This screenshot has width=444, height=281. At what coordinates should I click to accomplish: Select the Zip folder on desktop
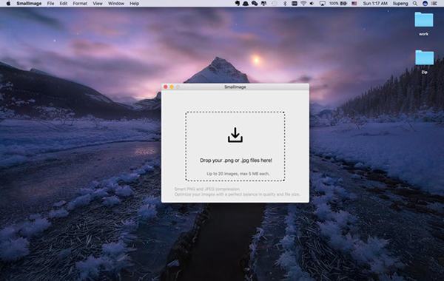pos(424,62)
